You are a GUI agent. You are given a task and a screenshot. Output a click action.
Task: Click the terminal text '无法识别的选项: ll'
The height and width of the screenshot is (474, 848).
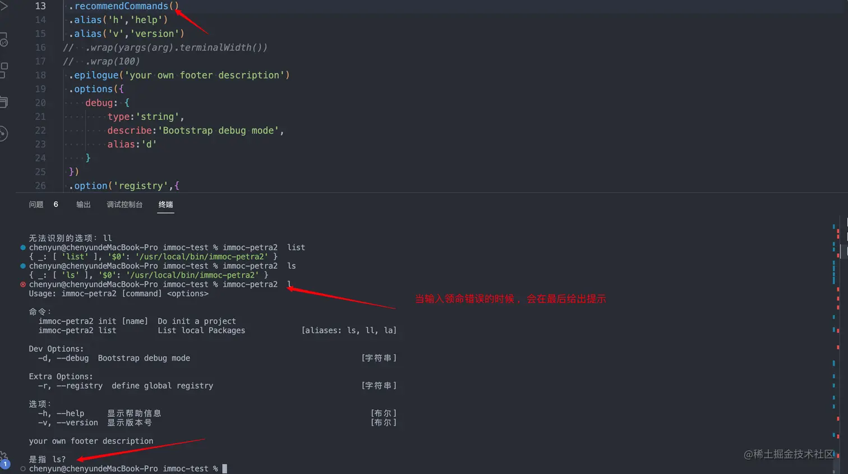coord(70,238)
